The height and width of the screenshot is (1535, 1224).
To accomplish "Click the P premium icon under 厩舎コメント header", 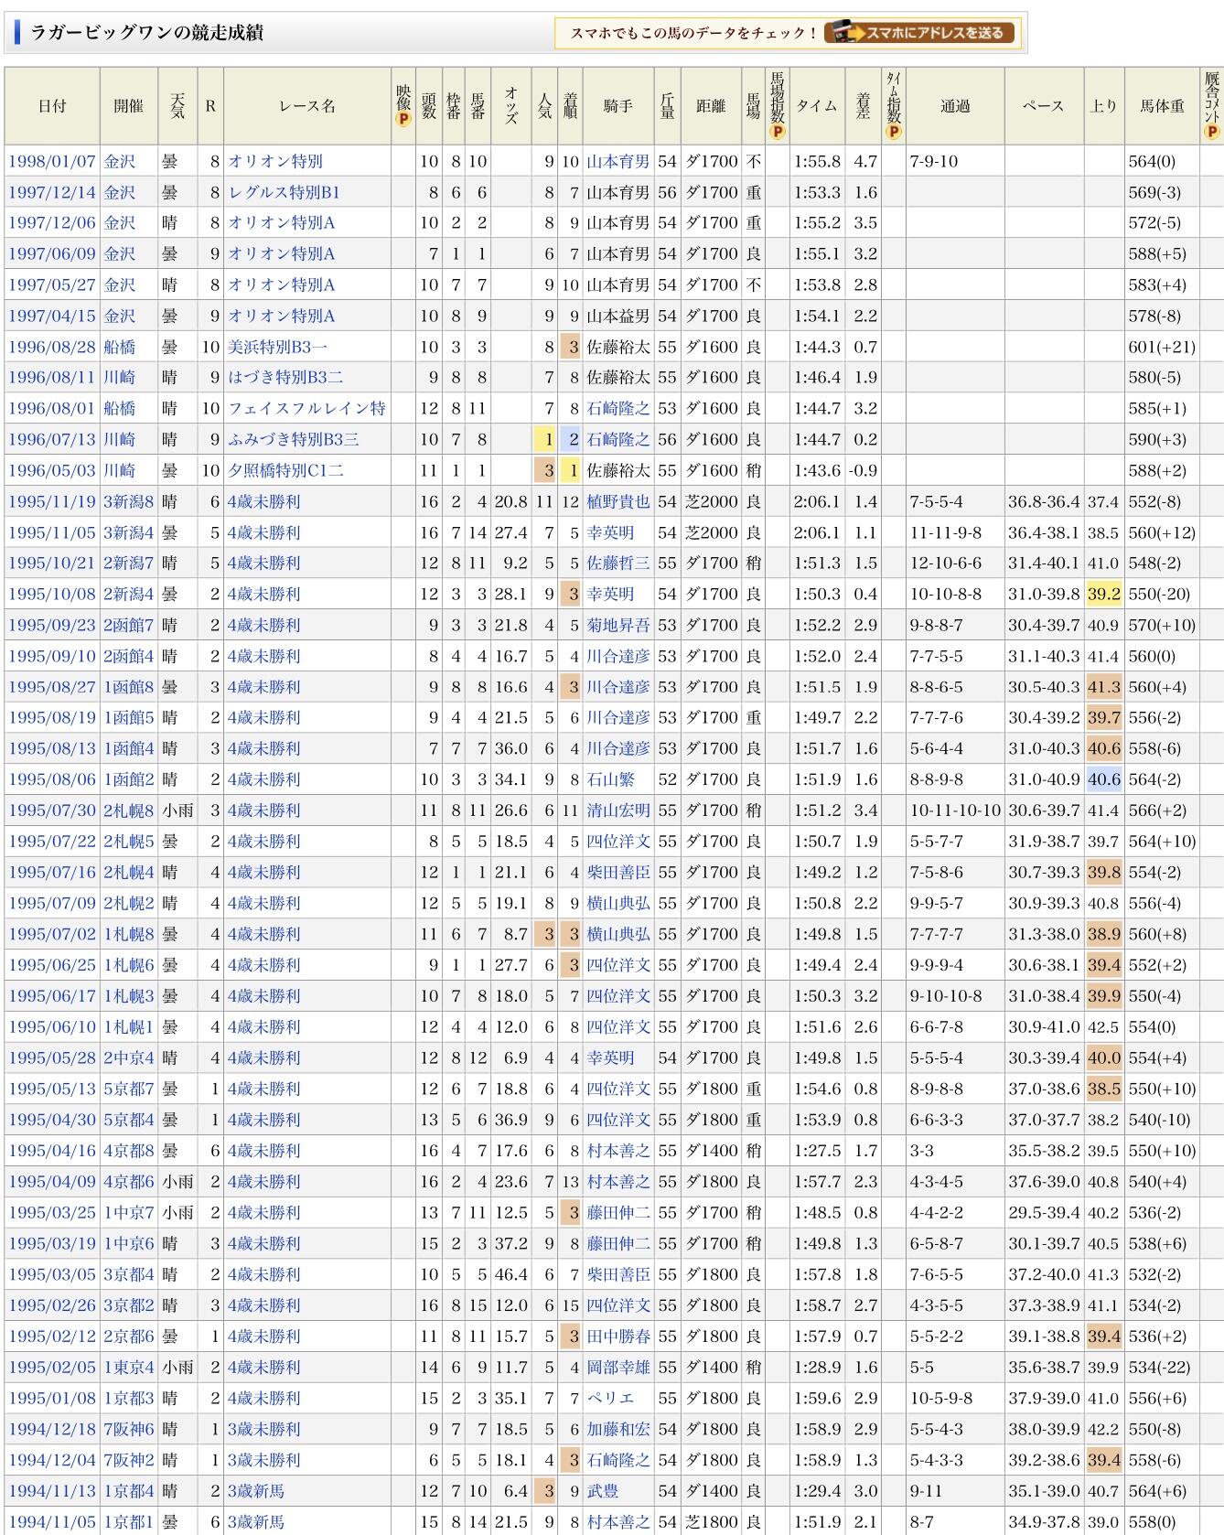I will (1212, 132).
